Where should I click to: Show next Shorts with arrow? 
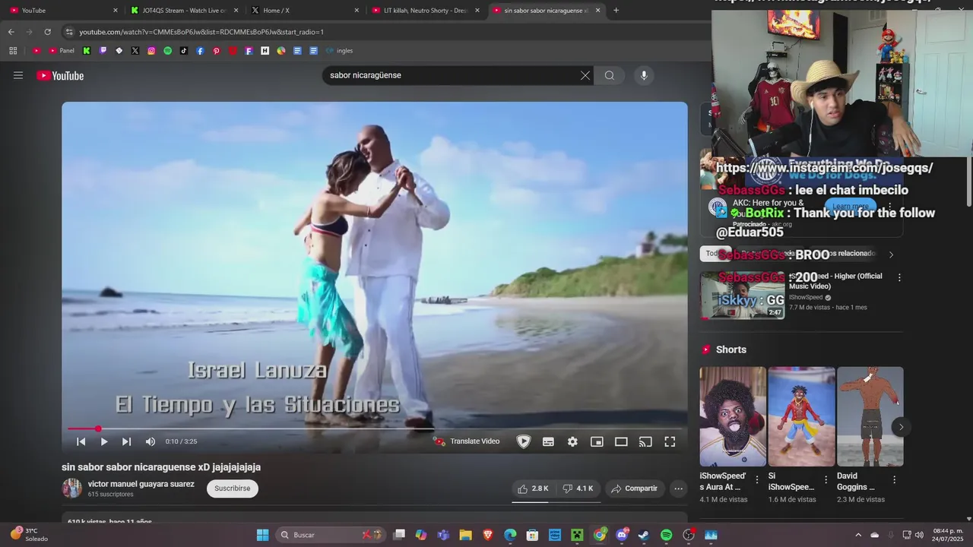[901, 427]
